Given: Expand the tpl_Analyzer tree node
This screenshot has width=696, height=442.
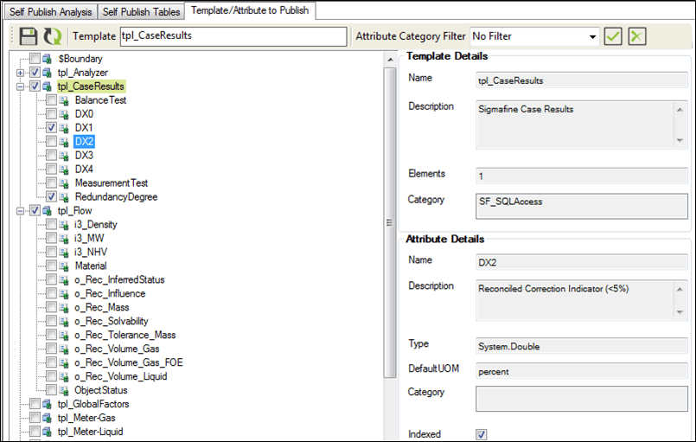Looking at the screenshot, I should click(x=20, y=73).
